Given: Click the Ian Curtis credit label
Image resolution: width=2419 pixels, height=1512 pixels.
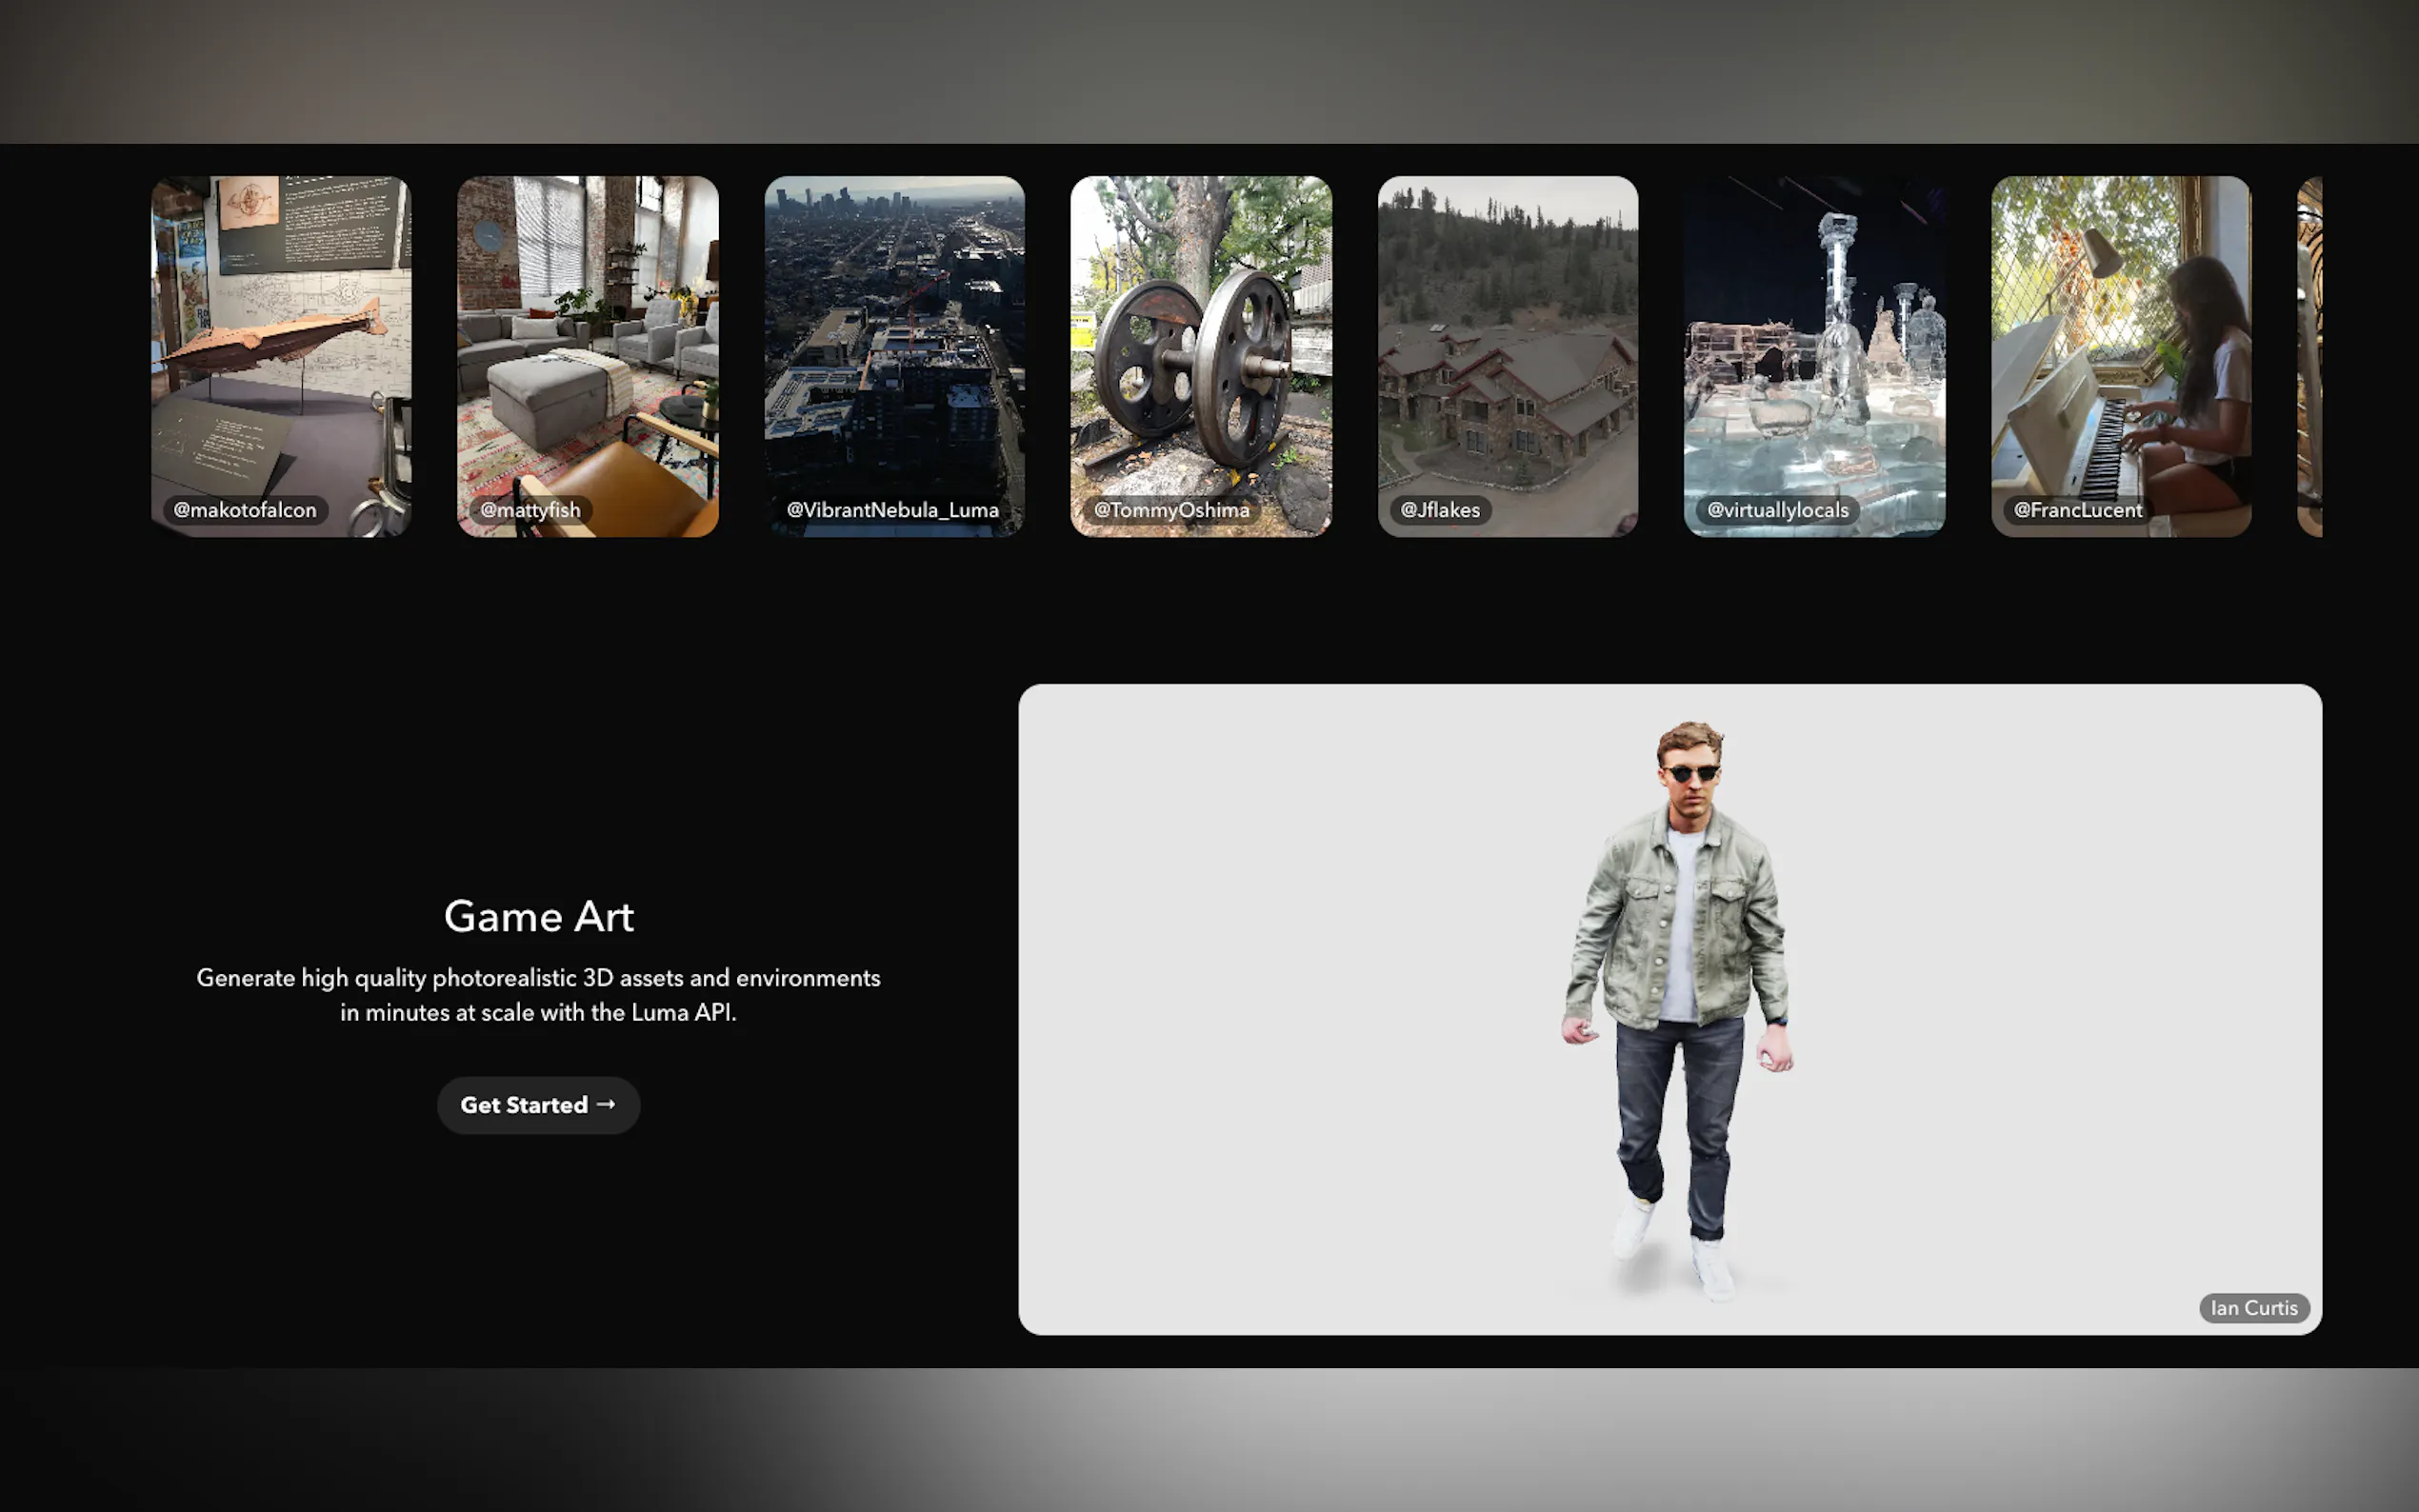Looking at the screenshot, I should [x=2253, y=1308].
